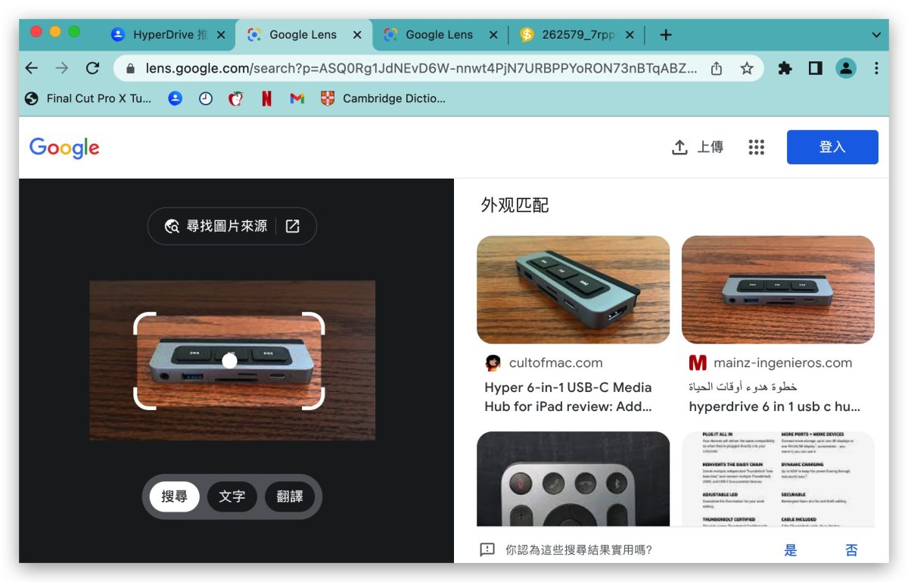
Task: Click the share icon in address bar
Action: click(717, 68)
